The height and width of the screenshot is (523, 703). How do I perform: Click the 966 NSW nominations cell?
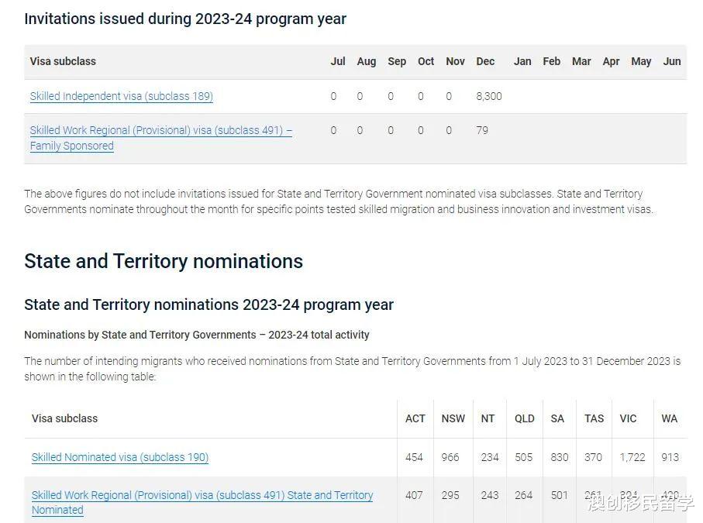pos(450,457)
